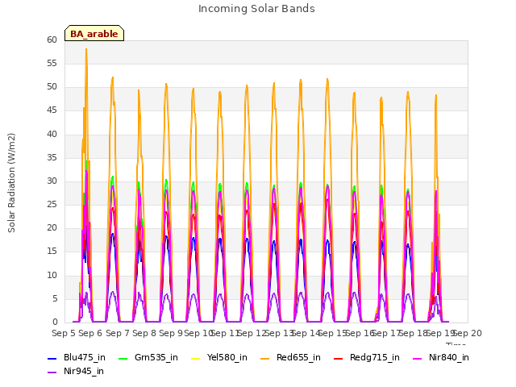Click the Sep 5 x-axis tick label

coord(64,333)
